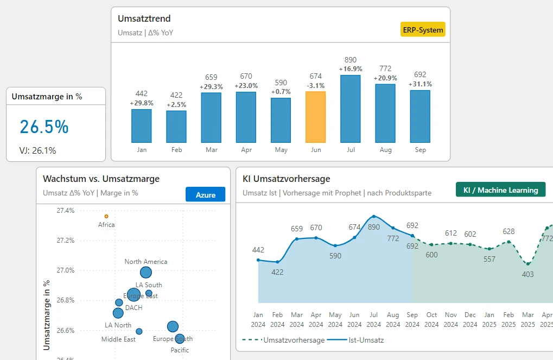This screenshot has height=360, width=553.
Task: Click the 612 forecast data label
Action: (x=451, y=233)
